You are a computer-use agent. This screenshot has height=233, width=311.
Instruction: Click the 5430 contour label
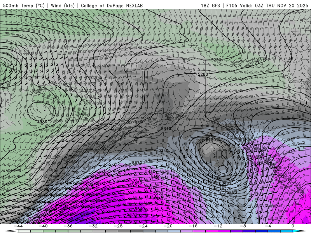[x=150, y=172]
